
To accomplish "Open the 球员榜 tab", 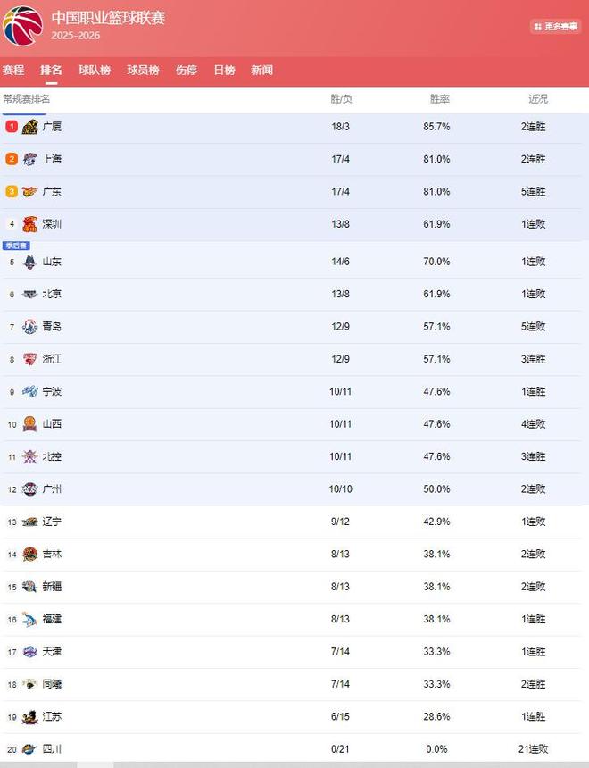I will click(143, 70).
